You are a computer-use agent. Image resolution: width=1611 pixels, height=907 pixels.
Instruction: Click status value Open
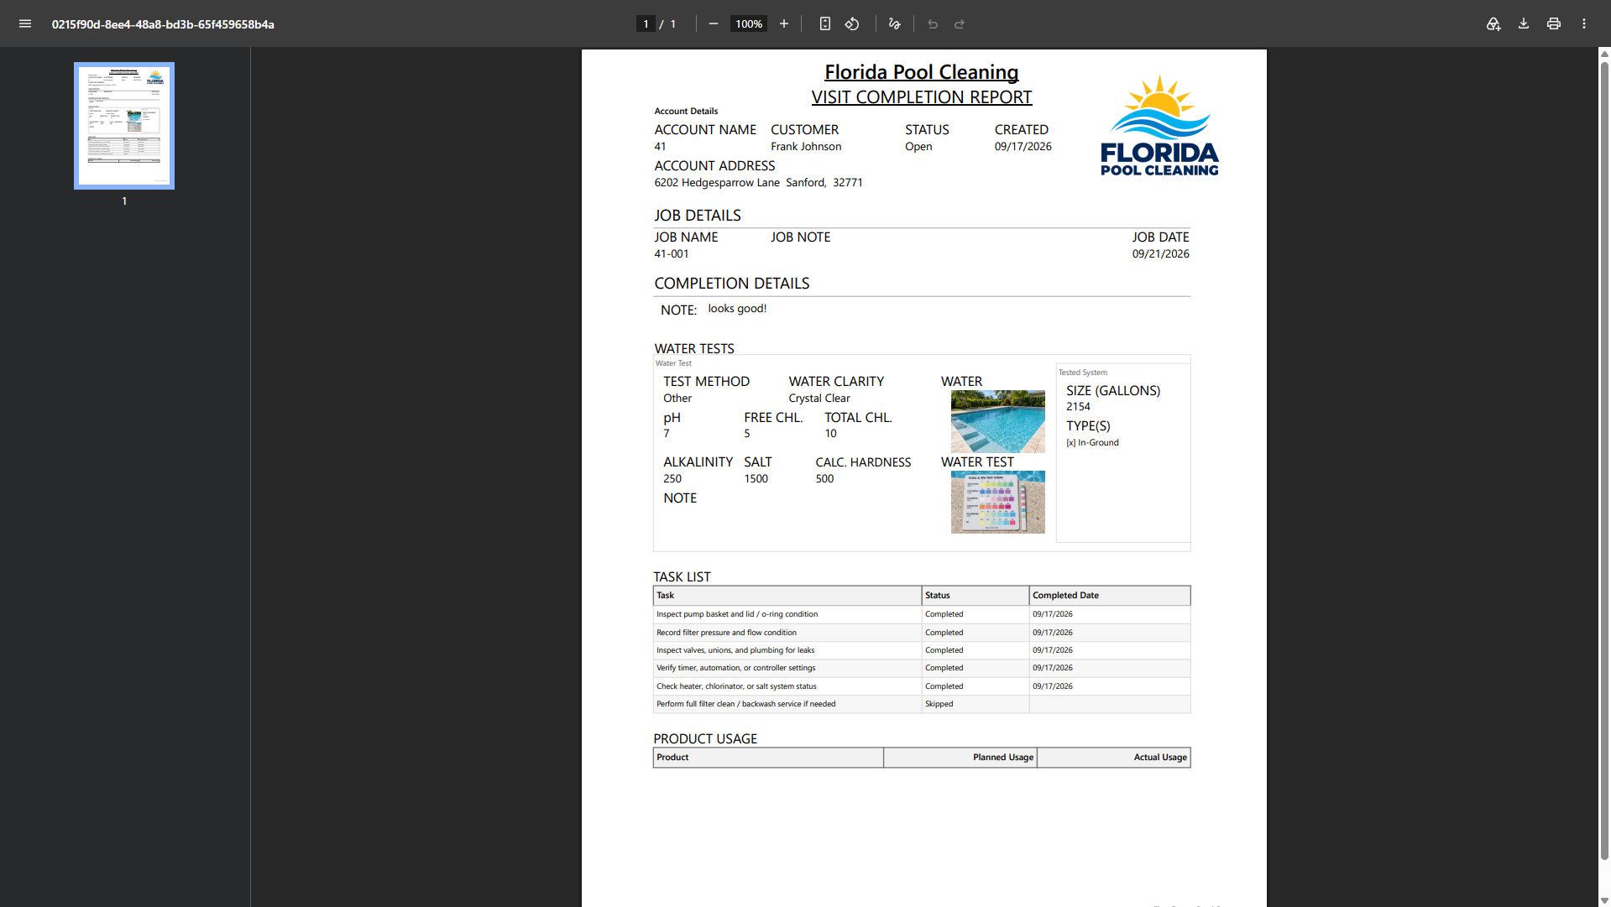(918, 146)
